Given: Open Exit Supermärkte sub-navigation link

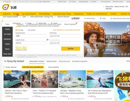Looking at the screenshot, I should [x=10, y=17].
